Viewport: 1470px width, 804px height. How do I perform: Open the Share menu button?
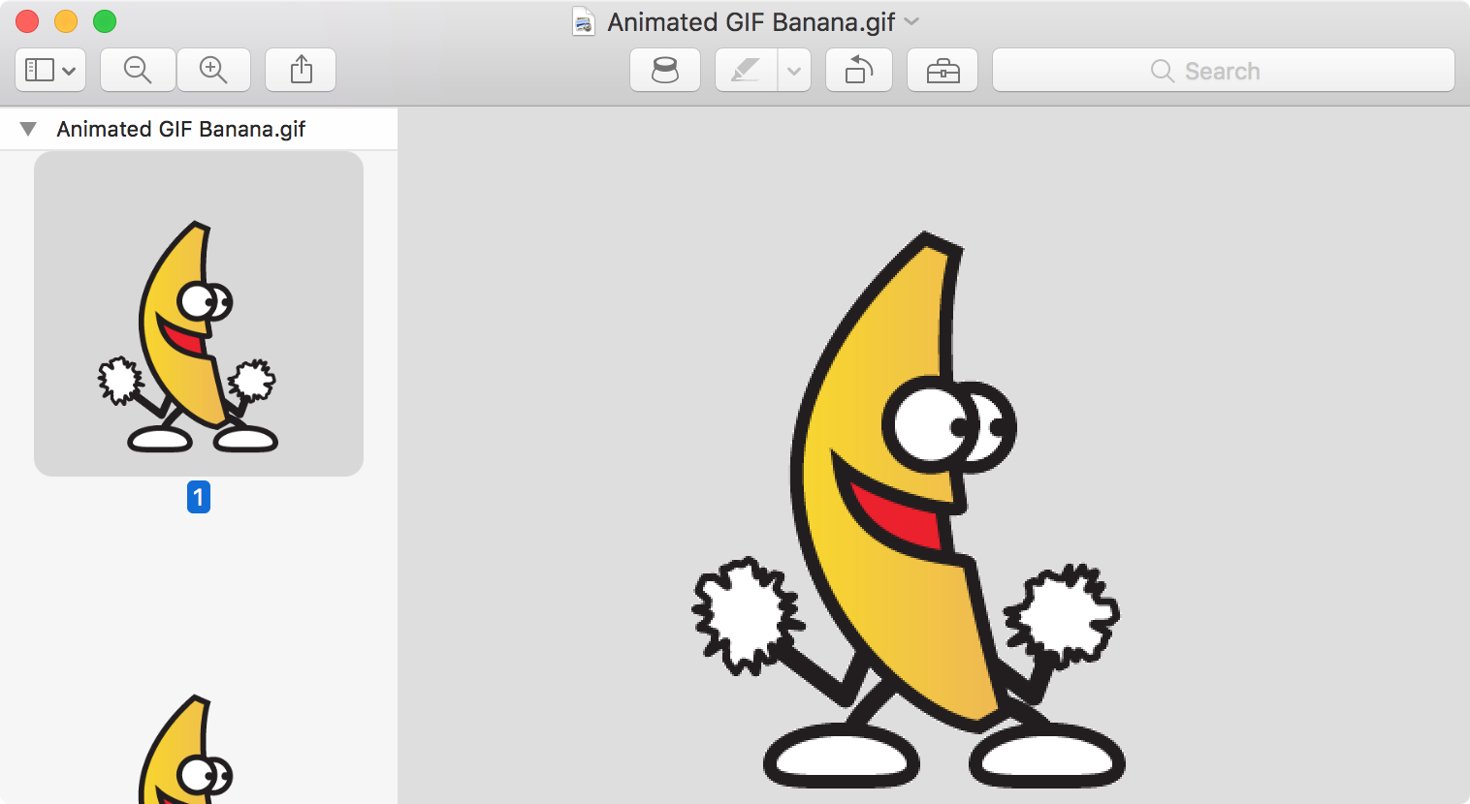(x=301, y=70)
